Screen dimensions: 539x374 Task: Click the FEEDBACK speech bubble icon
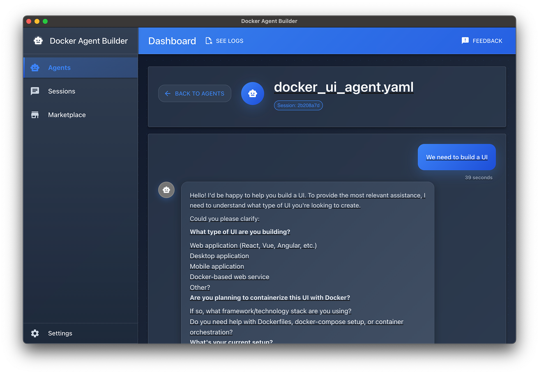(x=465, y=41)
